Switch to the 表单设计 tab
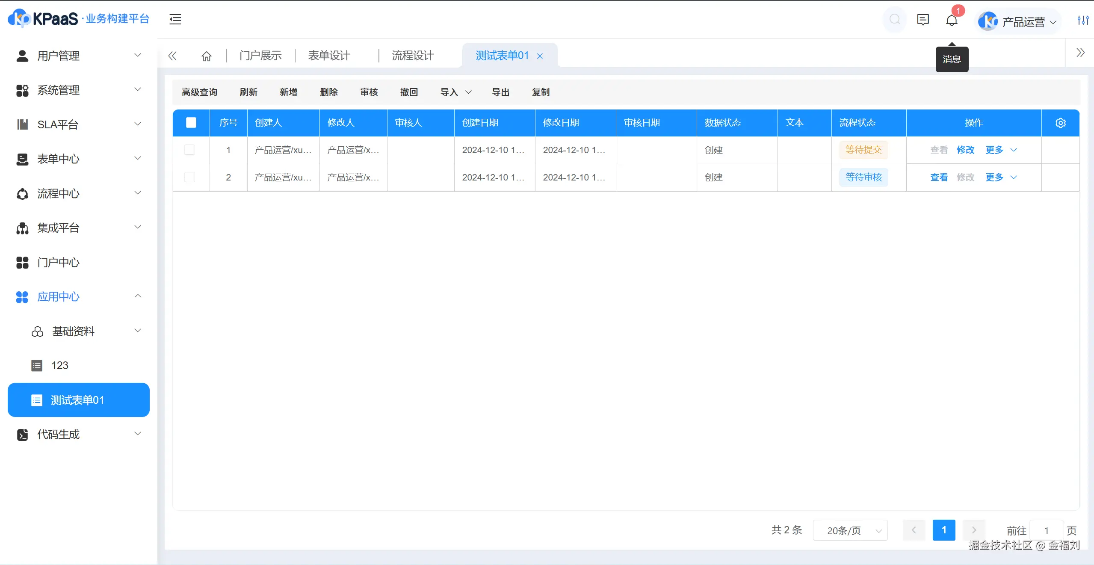1094x565 pixels. tap(329, 56)
